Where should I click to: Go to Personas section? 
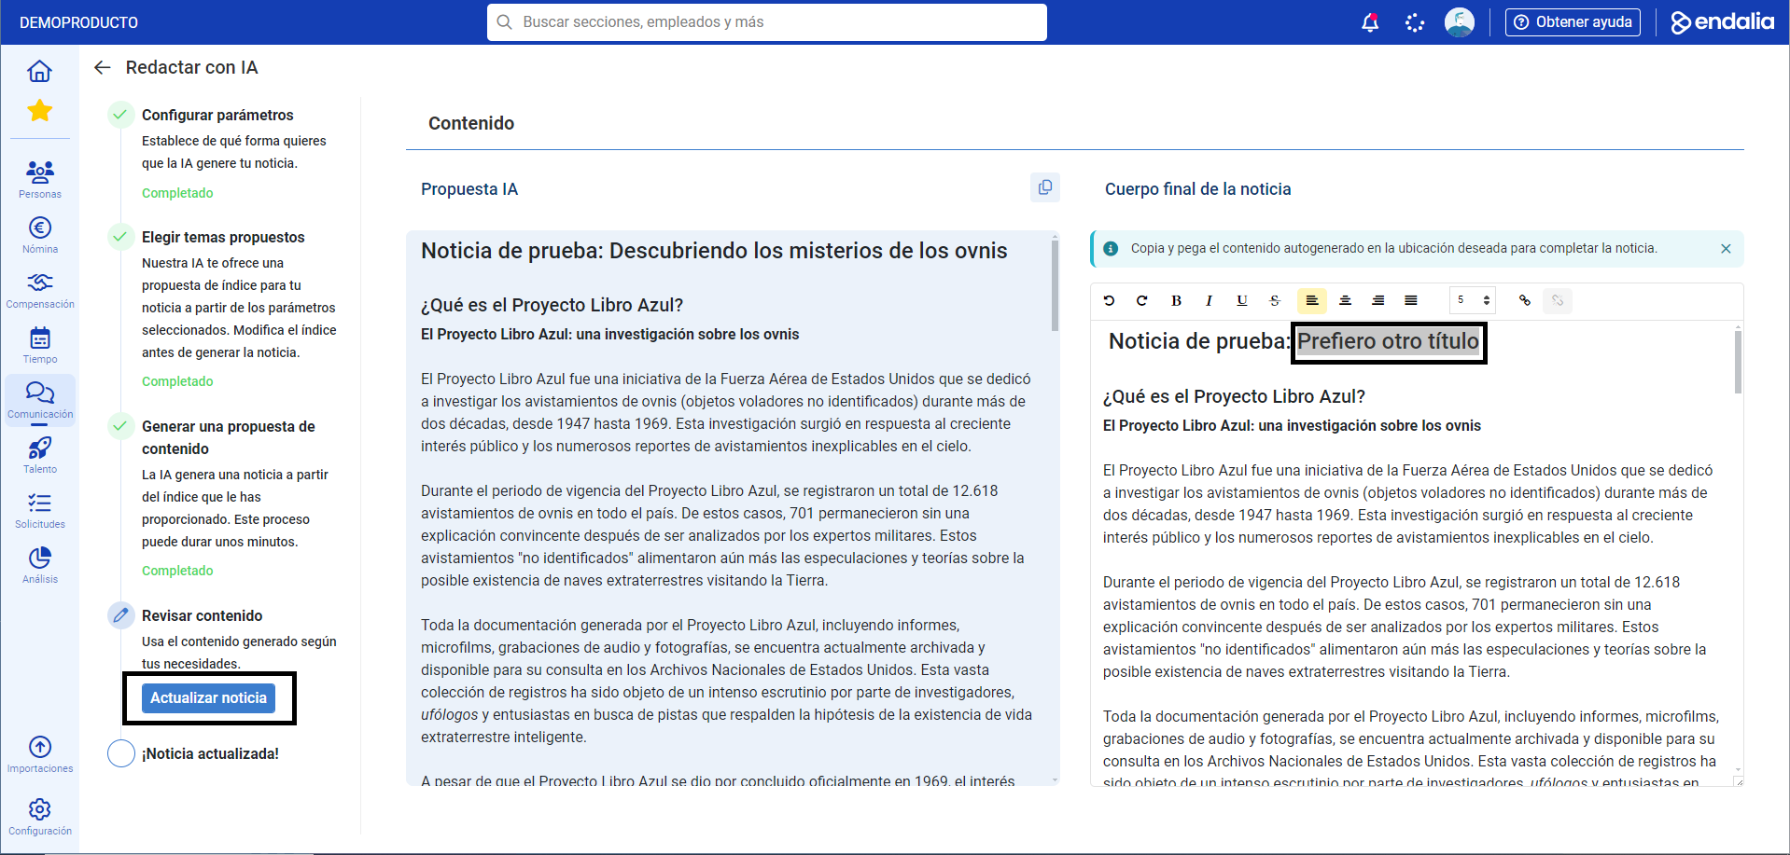click(x=40, y=179)
